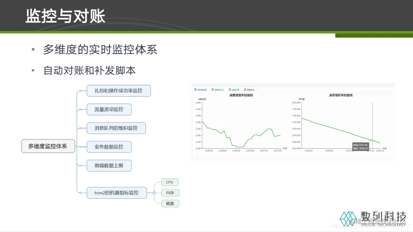Click the refresh icon on 消费进度 tab

click(229, 89)
